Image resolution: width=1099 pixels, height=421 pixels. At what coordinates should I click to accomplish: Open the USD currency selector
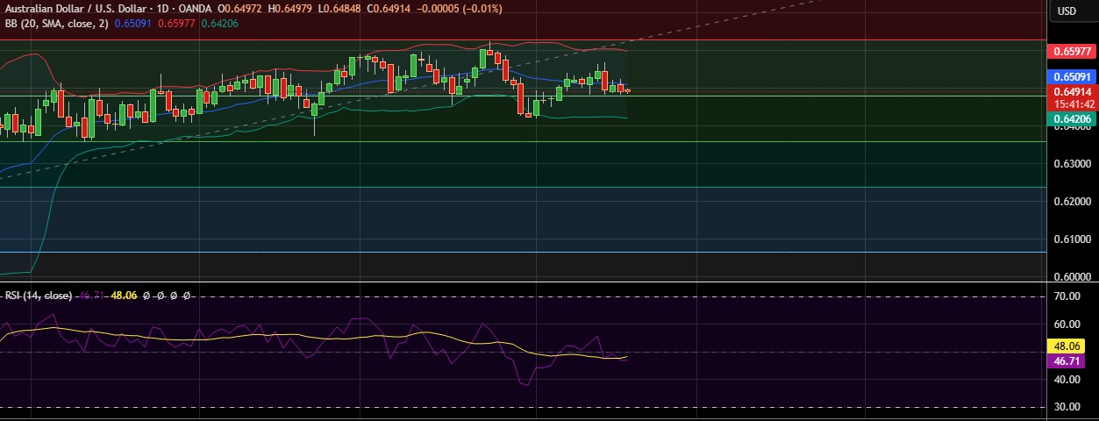tap(1067, 11)
